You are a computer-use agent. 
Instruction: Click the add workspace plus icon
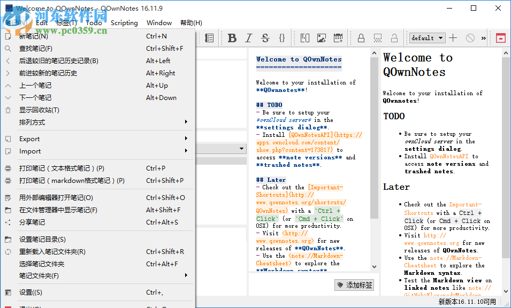click(x=453, y=38)
